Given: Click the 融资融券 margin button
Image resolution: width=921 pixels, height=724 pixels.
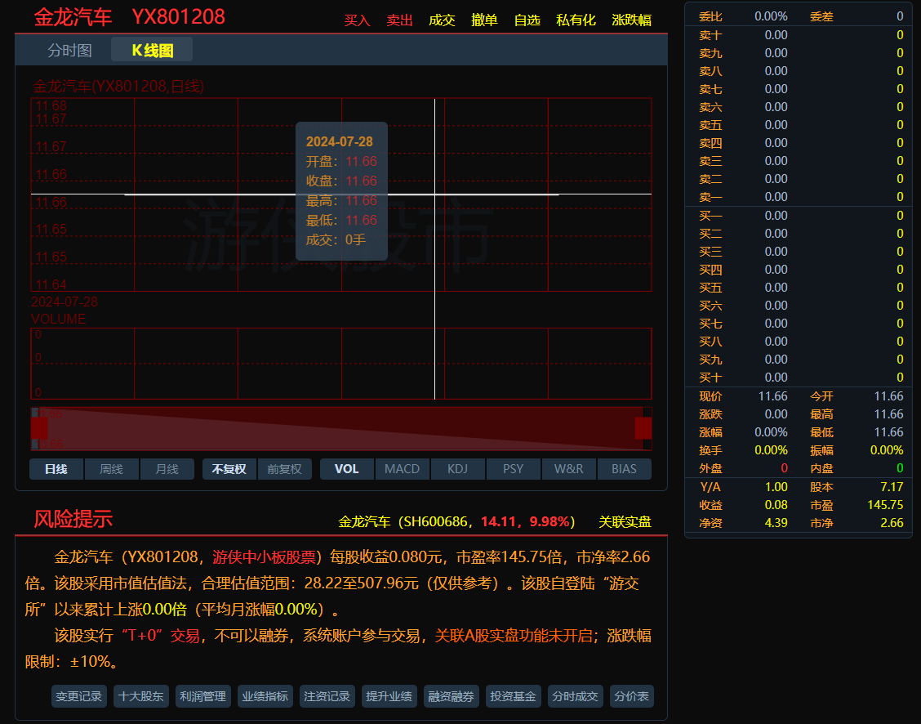Looking at the screenshot, I should pyautogui.click(x=452, y=696).
